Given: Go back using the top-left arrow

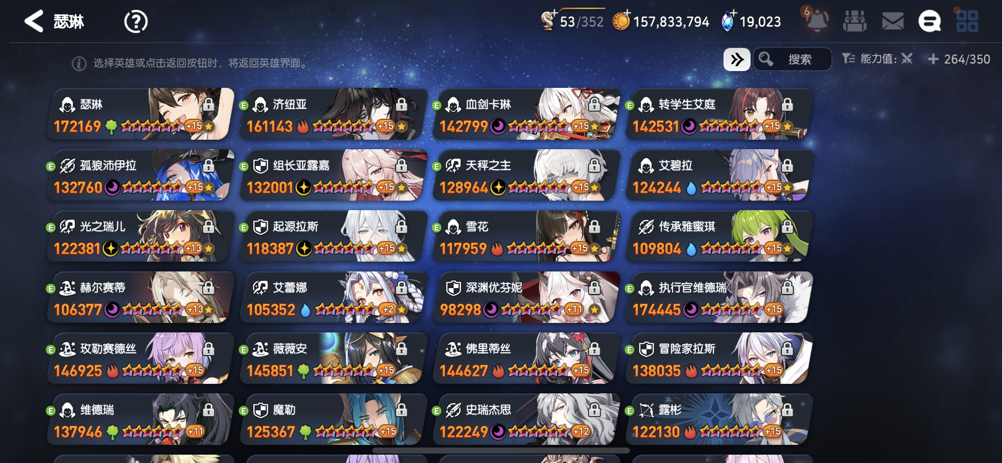Looking at the screenshot, I should tap(34, 21).
